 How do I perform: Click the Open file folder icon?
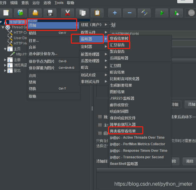[x=35, y=13]
